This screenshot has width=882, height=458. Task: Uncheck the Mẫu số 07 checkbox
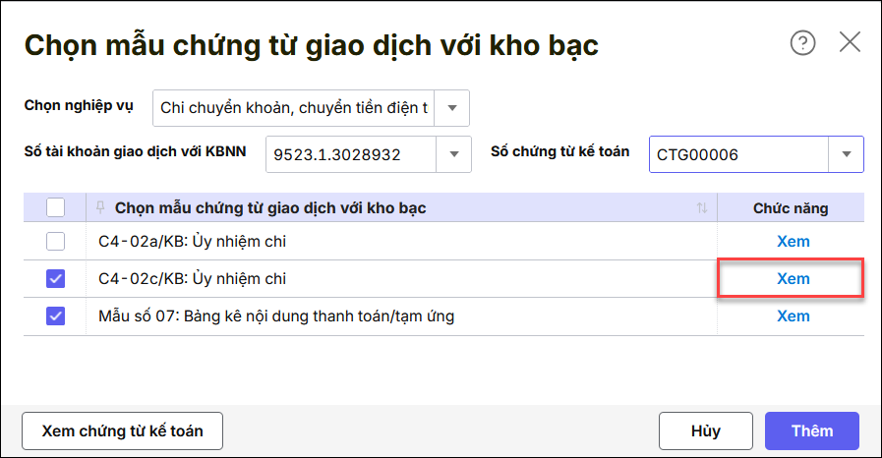(56, 316)
